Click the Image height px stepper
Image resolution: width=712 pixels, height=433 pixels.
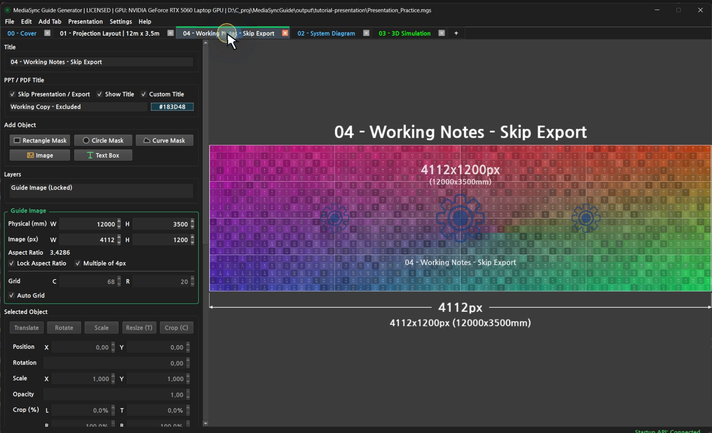192,240
